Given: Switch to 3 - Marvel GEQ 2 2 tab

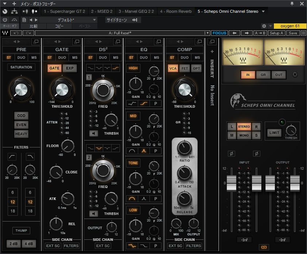Looking at the screenshot, I should point(136,11).
